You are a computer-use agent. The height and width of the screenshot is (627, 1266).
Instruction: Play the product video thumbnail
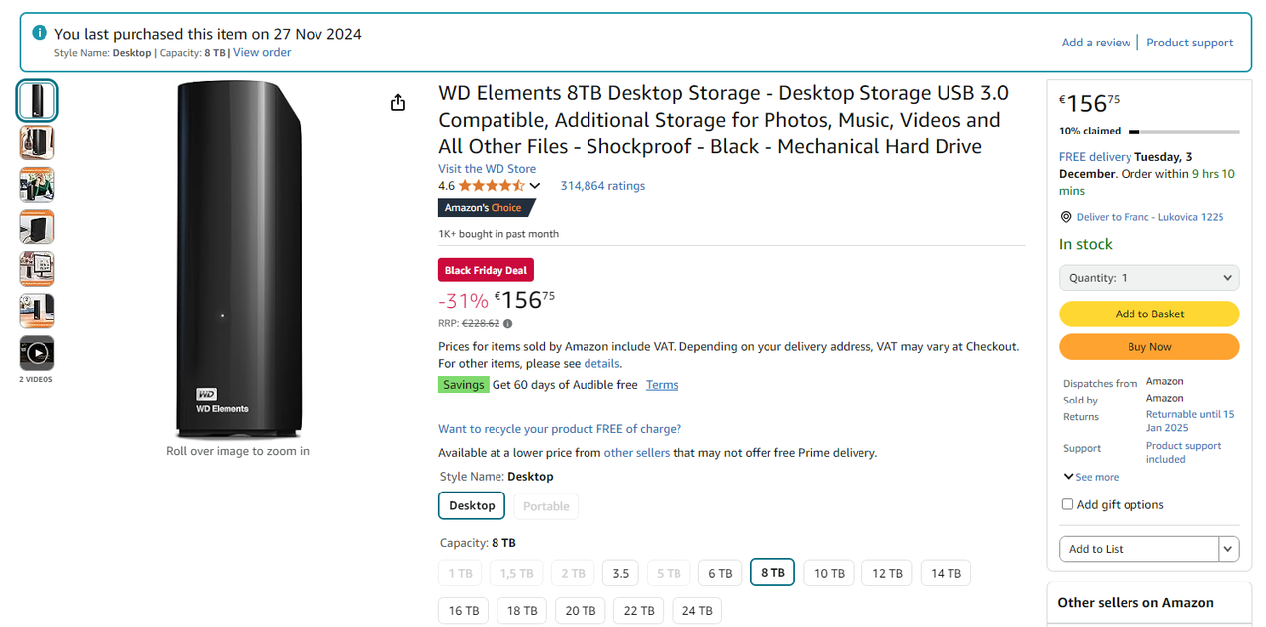click(x=38, y=353)
